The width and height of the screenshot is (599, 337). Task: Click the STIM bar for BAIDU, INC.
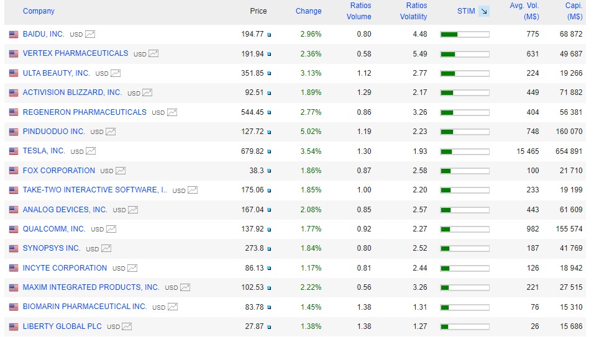[465, 35]
